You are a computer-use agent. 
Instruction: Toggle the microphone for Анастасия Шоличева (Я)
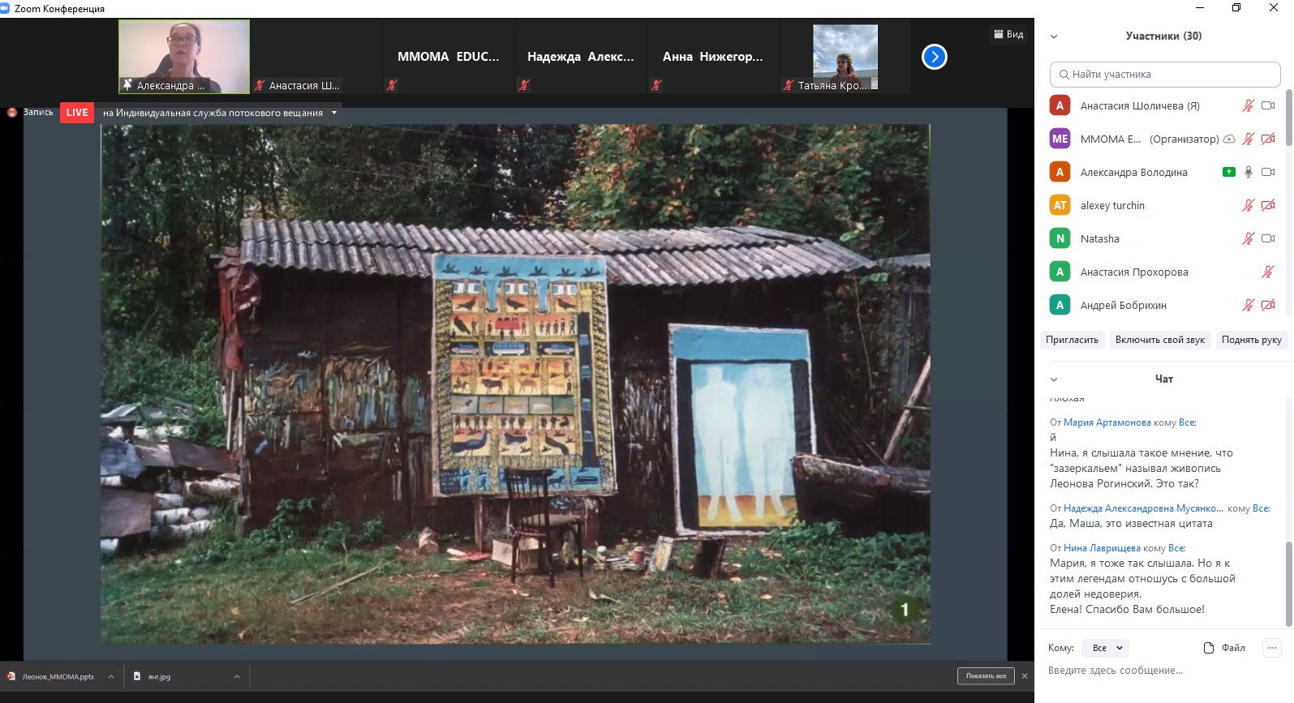[1248, 105]
